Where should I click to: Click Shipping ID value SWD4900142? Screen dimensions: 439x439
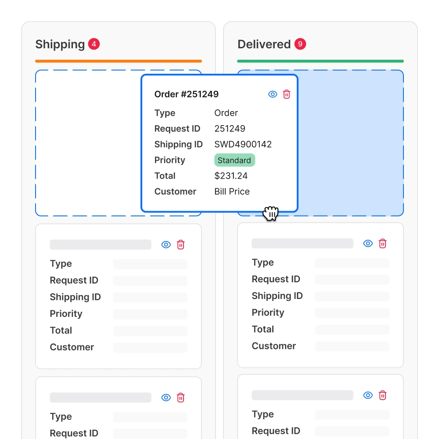tap(243, 144)
